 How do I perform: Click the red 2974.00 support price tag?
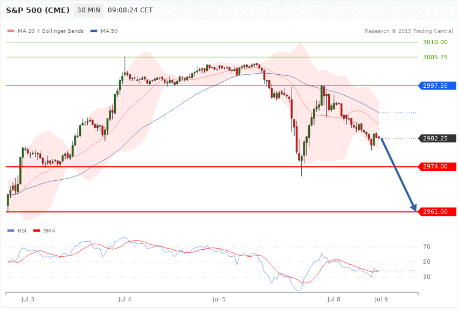click(438, 166)
